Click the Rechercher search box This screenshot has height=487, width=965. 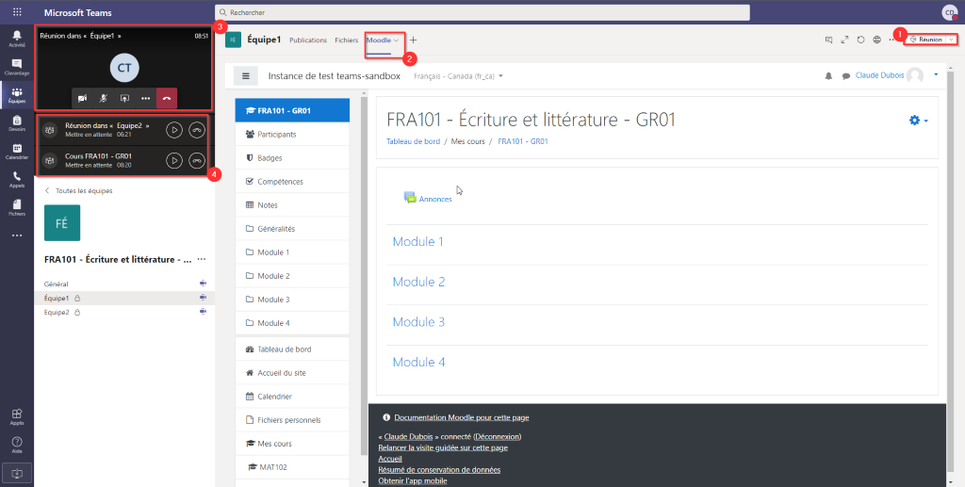482,12
